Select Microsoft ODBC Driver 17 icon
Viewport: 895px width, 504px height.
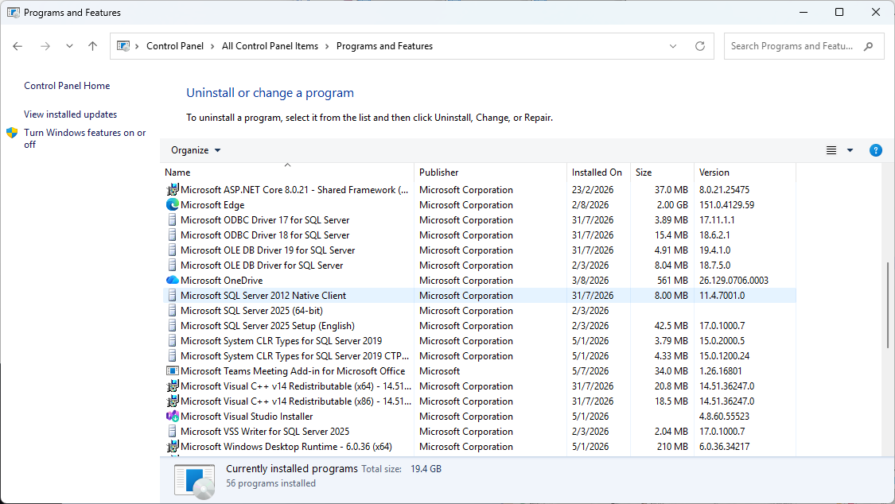pyautogui.click(x=173, y=219)
